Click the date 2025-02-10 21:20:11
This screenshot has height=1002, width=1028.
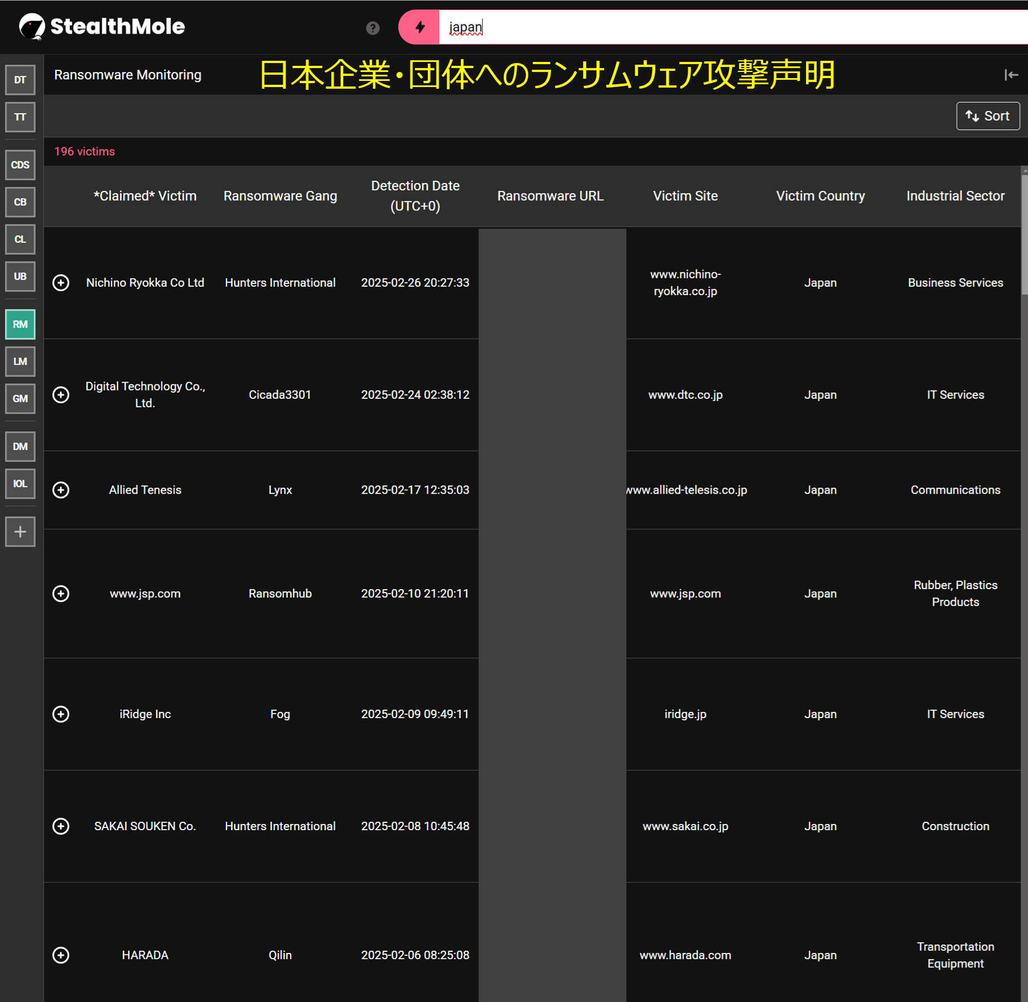click(x=415, y=594)
